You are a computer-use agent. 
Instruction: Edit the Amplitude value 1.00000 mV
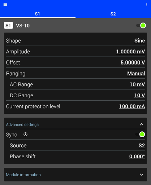131,52
